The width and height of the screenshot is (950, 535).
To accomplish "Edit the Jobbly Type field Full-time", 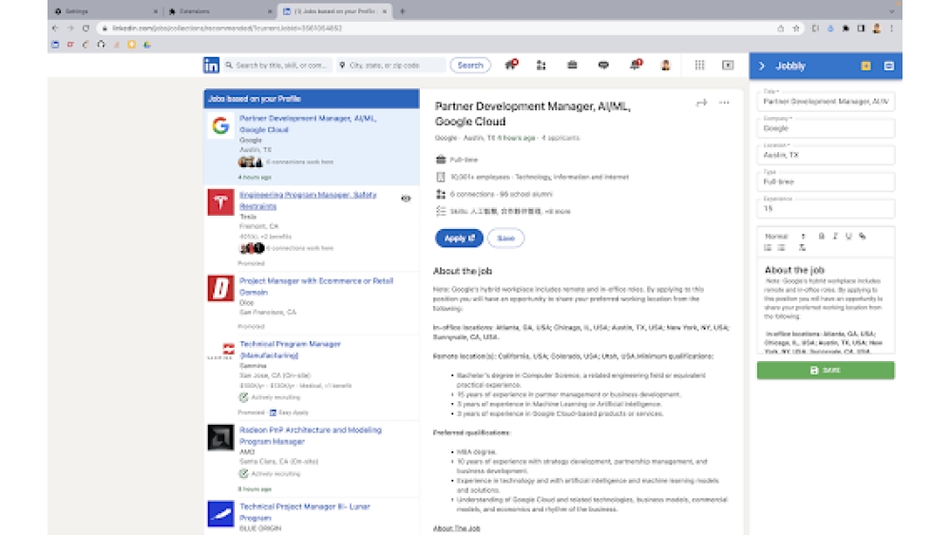I will point(826,181).
